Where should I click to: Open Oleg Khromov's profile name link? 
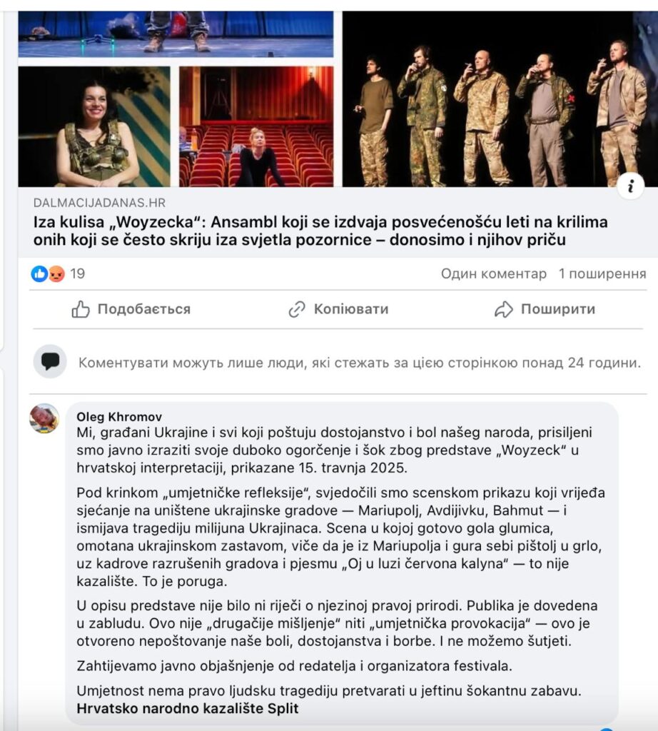click(x=119, y=417)
